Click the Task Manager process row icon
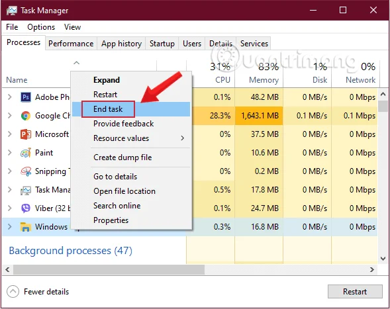The height and width of the screenshot is (309, 390). (x=26, y=190)
